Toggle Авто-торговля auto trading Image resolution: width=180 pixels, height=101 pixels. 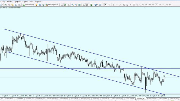(52, 5)
